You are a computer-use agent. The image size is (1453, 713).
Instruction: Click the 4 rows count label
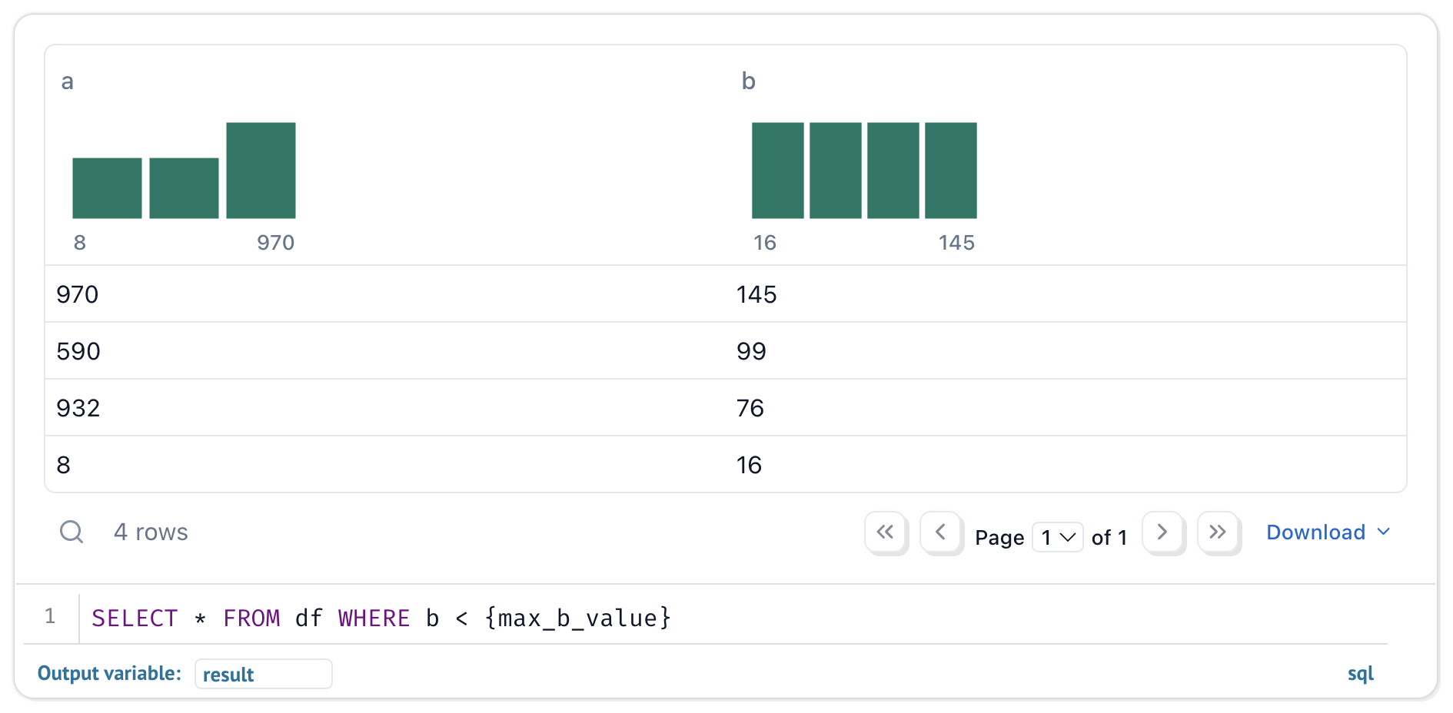point(151,532)
